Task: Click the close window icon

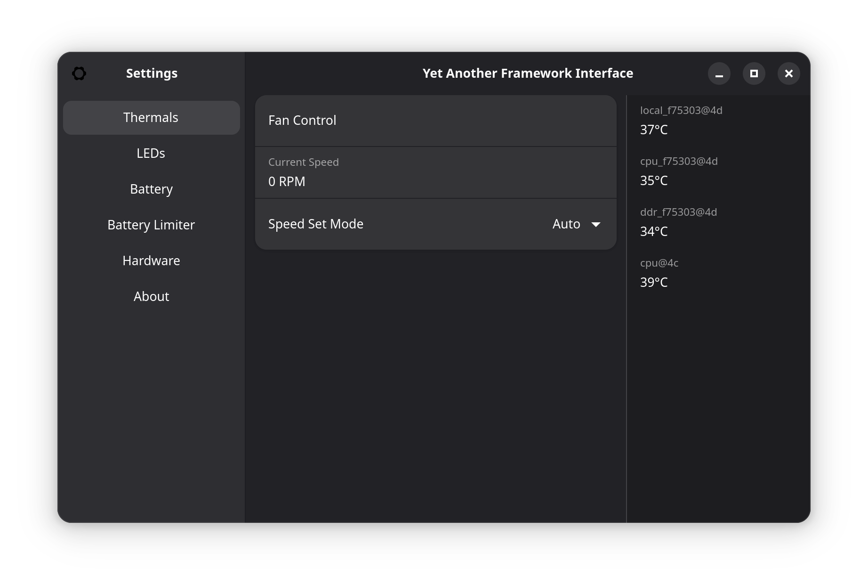Action: pos(789,73)
